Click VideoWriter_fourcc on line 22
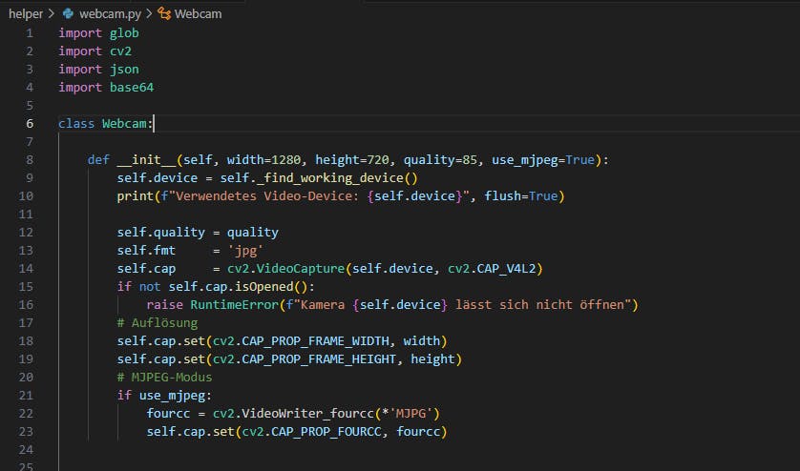The image size is (800, 471). pos(307,414)
